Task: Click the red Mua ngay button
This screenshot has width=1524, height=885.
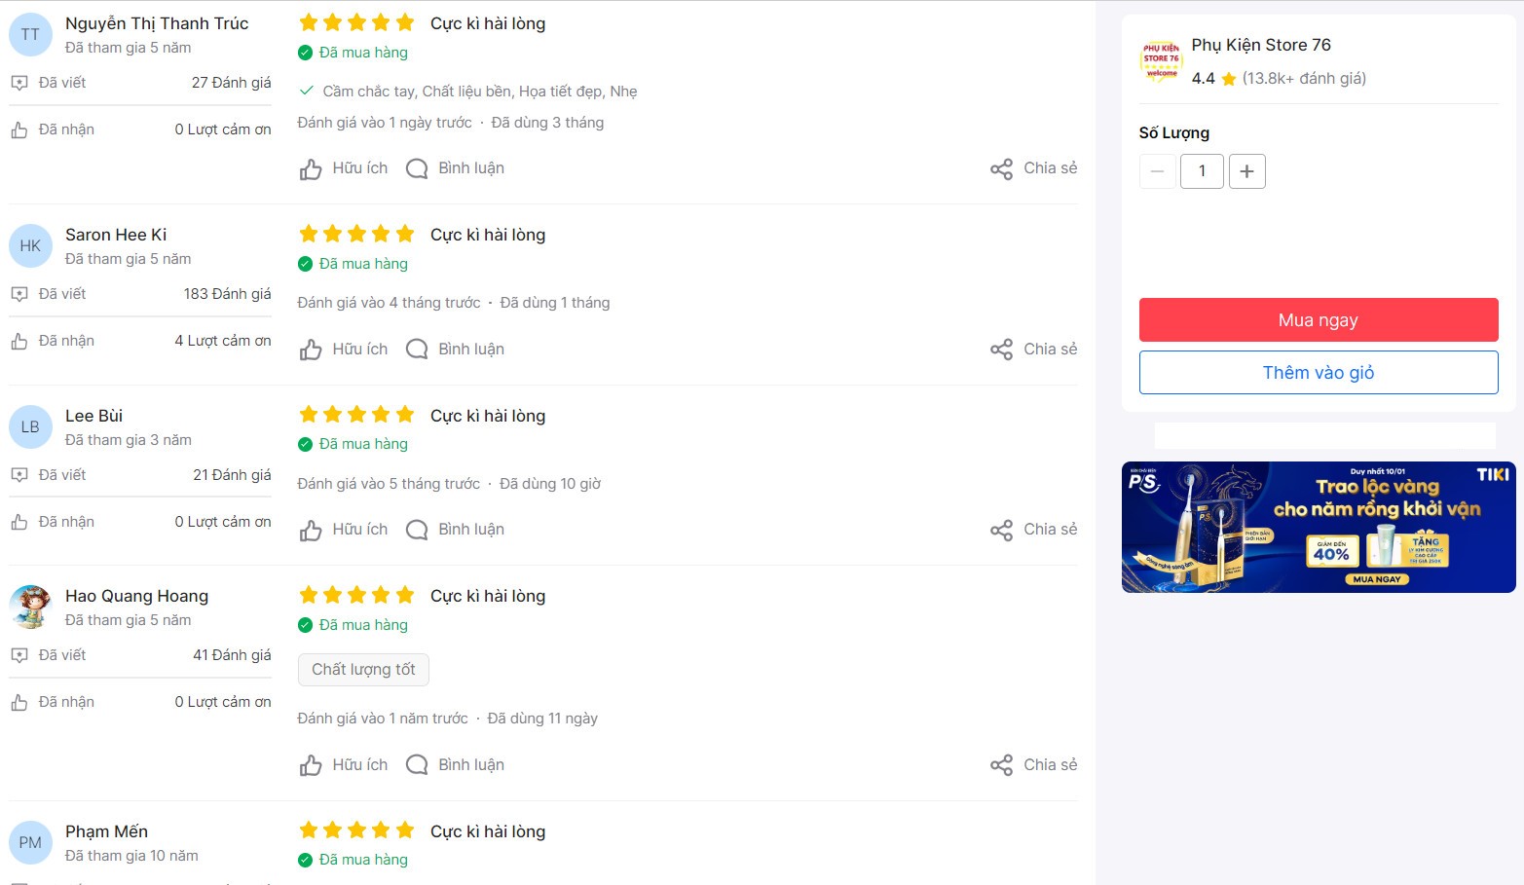Action: (1319, 320)
